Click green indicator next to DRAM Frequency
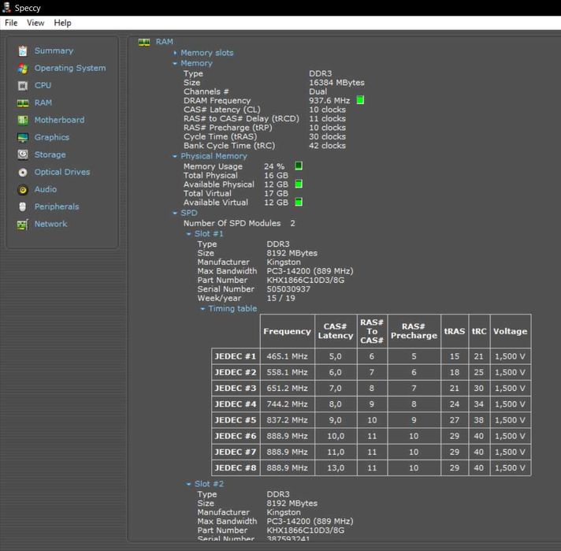Screen dimensions: 561x551 360,100
